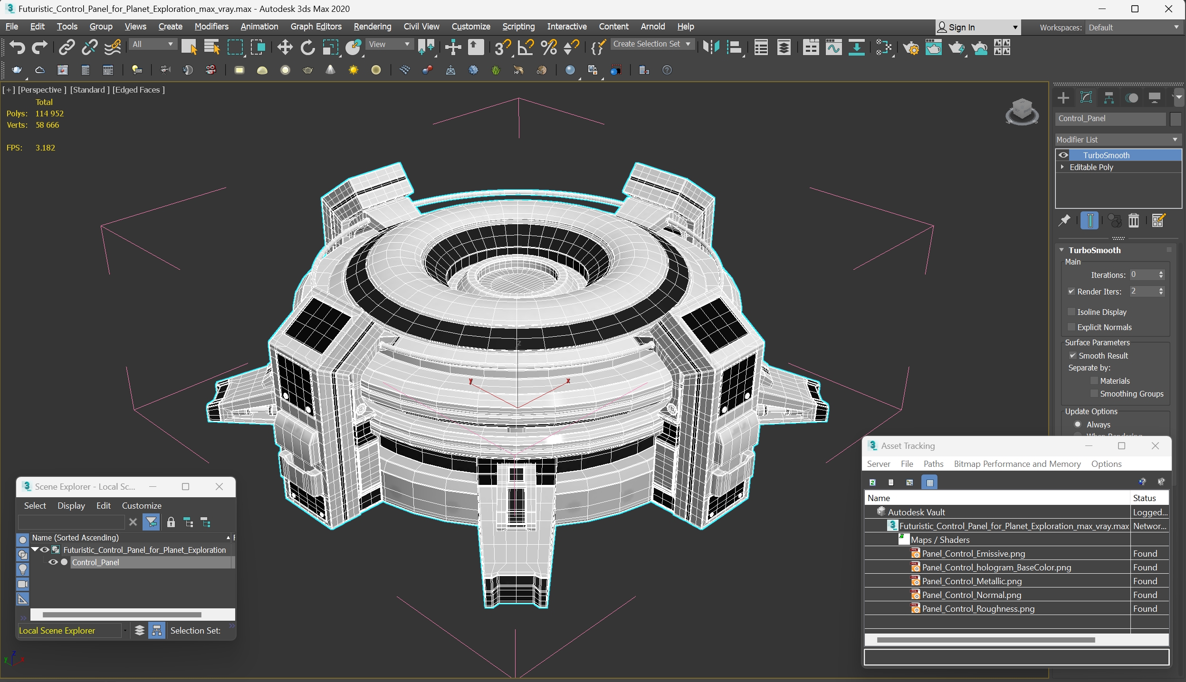Click the ViewCube in the viewport
Screen dimensions: 1186x682
[1022, 112]
